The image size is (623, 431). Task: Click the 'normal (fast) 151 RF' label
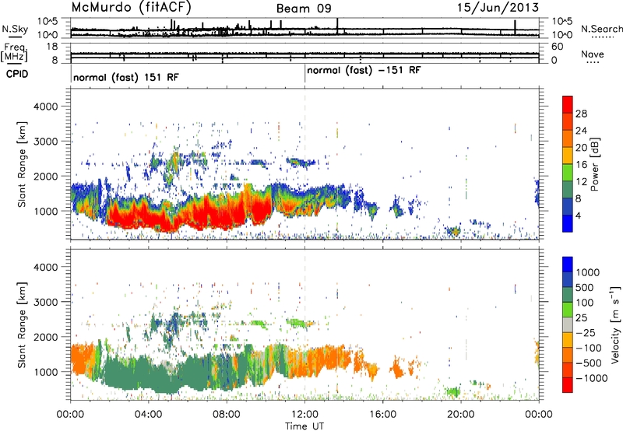[126, 77]
